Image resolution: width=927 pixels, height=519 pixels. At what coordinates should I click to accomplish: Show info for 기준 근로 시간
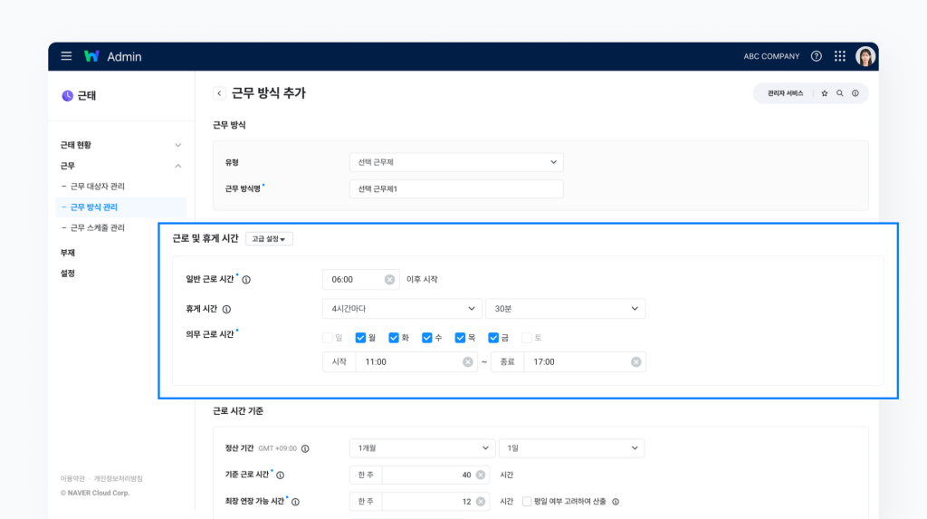coord(281,476)
